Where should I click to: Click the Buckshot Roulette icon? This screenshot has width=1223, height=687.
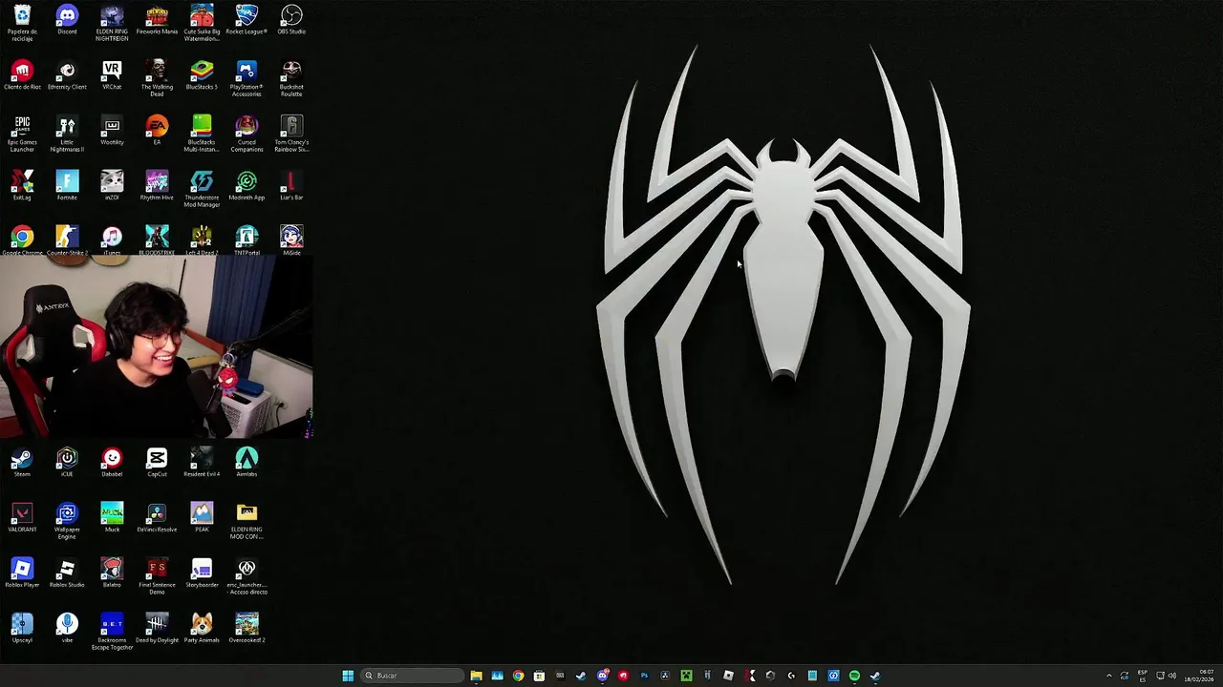tap(291, 78)
